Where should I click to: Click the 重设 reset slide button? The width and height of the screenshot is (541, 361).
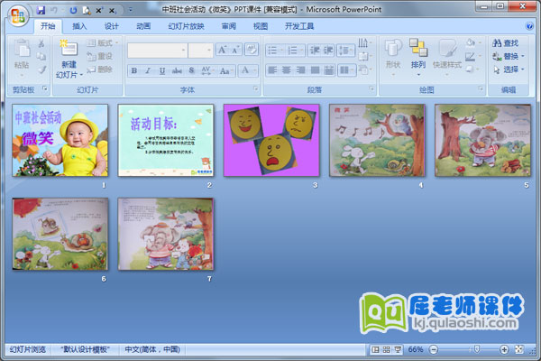[100, 56]
